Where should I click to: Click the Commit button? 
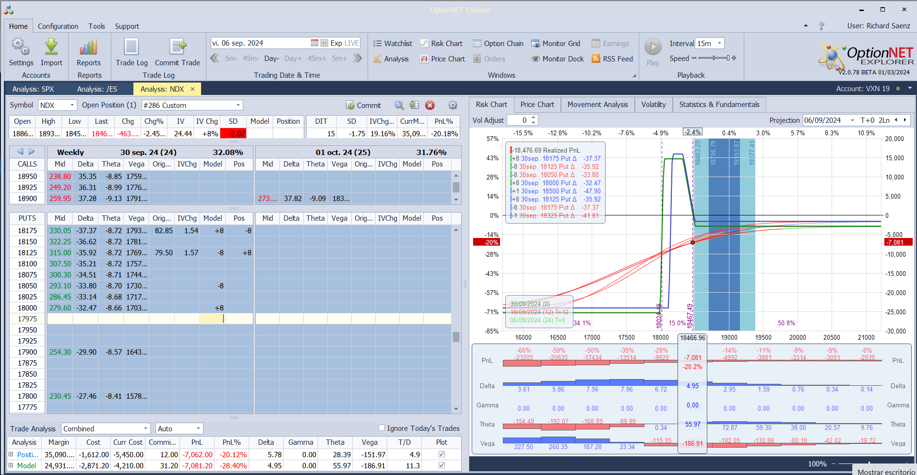pyautogui.click(x=364, y=105)
